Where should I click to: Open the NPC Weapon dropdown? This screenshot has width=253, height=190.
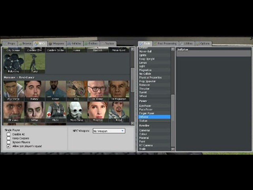(x=109, y=131)
